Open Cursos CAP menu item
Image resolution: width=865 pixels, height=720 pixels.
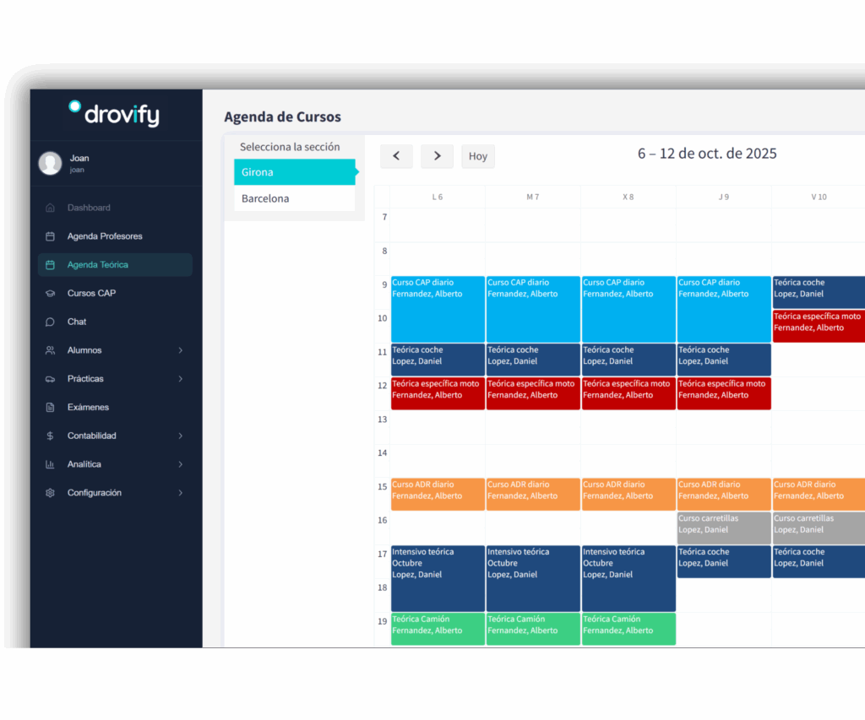point(115,293)
